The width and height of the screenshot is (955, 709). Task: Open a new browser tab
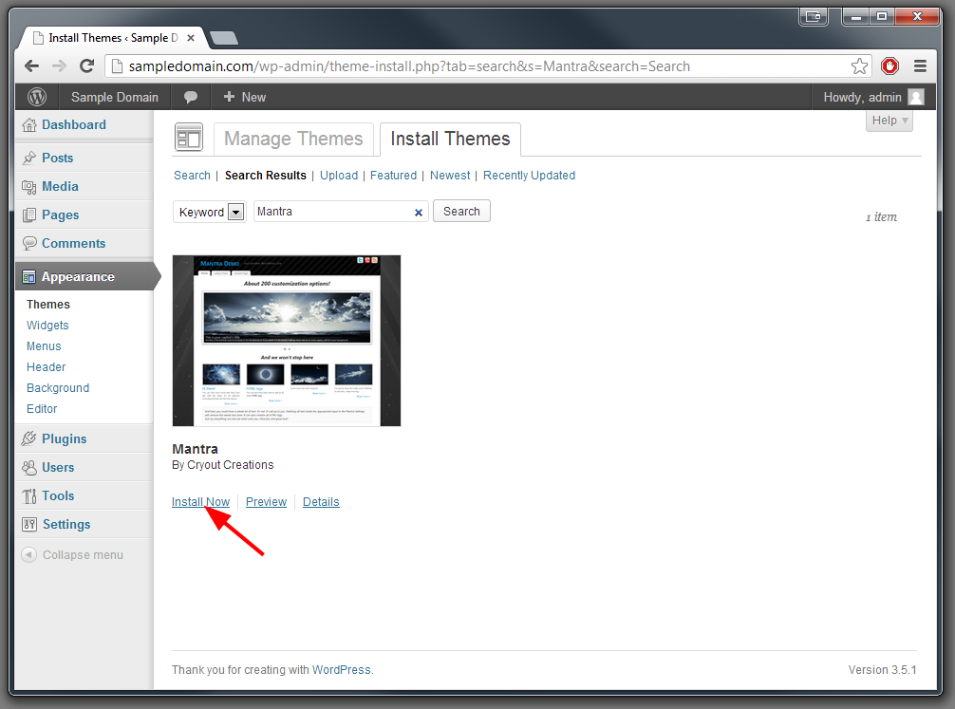(223, 38)
